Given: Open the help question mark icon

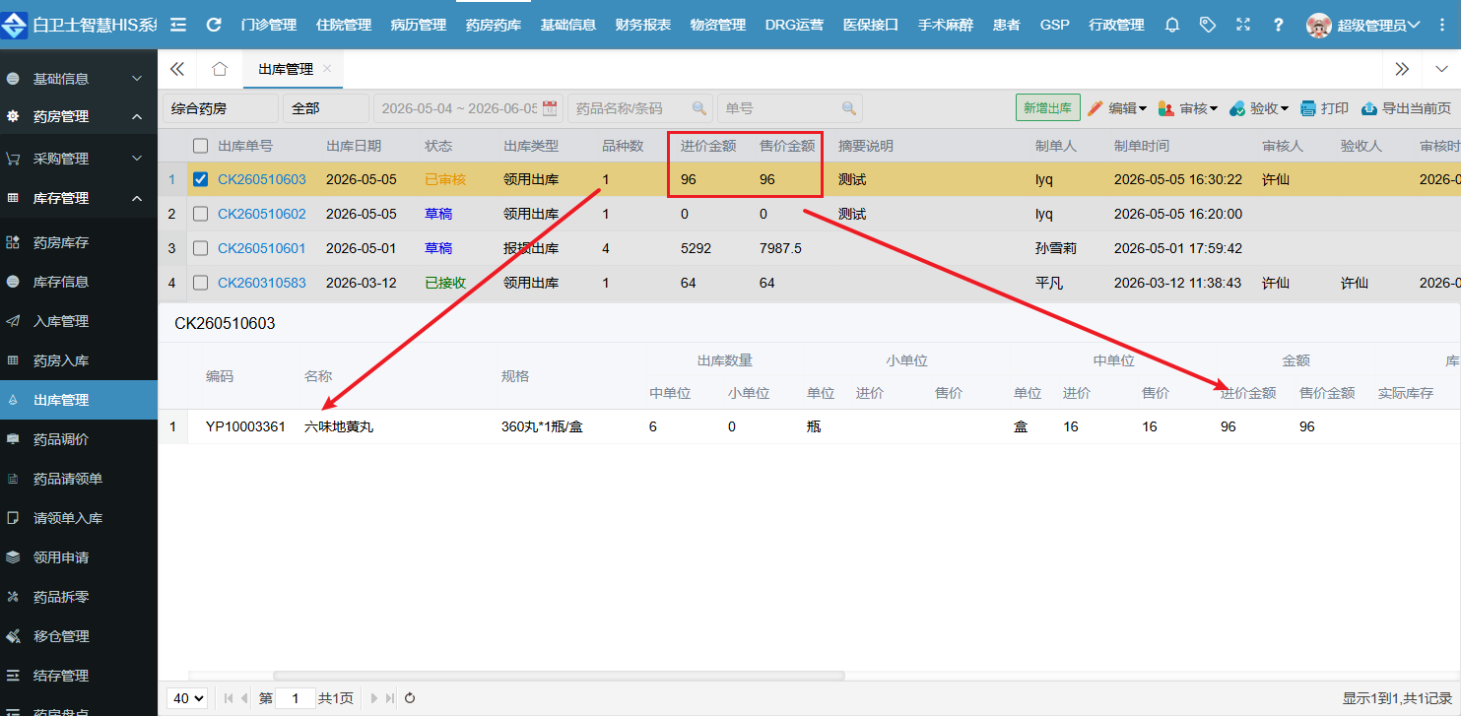Looking at the screenshot, I should pos(1279,25).
